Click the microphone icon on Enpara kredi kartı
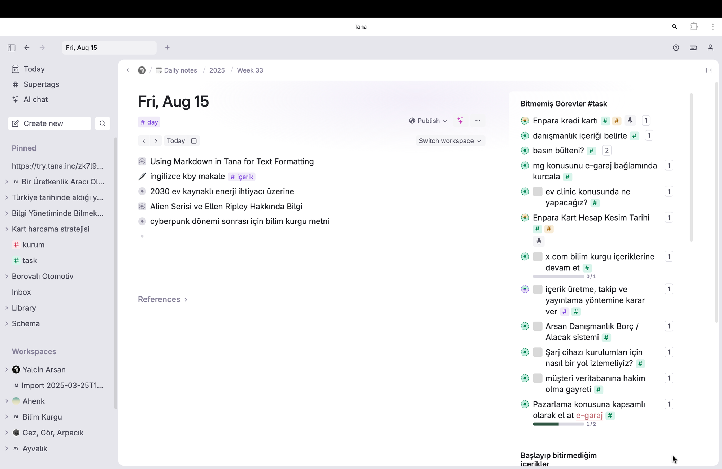This screenshot has height=469, width=722. [x=630, y=121]
